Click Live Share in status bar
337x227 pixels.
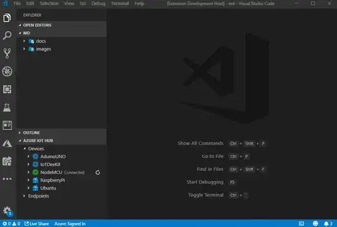coord(37,223)
